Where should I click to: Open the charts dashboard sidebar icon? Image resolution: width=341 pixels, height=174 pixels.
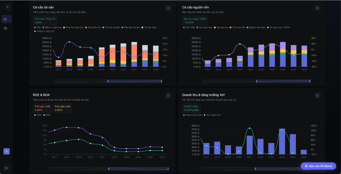pyautogui.click(x=7, y=19)
